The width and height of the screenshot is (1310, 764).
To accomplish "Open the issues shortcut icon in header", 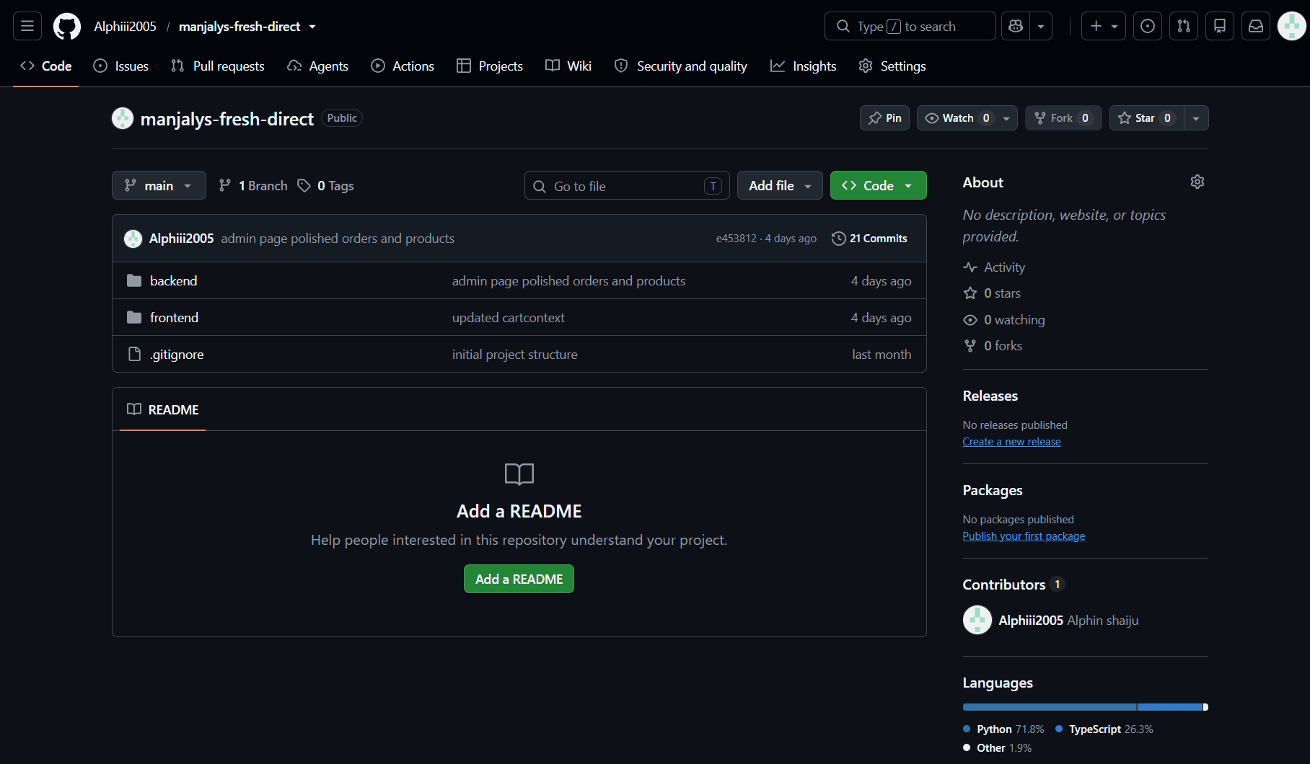I will tap(1148, 27).
